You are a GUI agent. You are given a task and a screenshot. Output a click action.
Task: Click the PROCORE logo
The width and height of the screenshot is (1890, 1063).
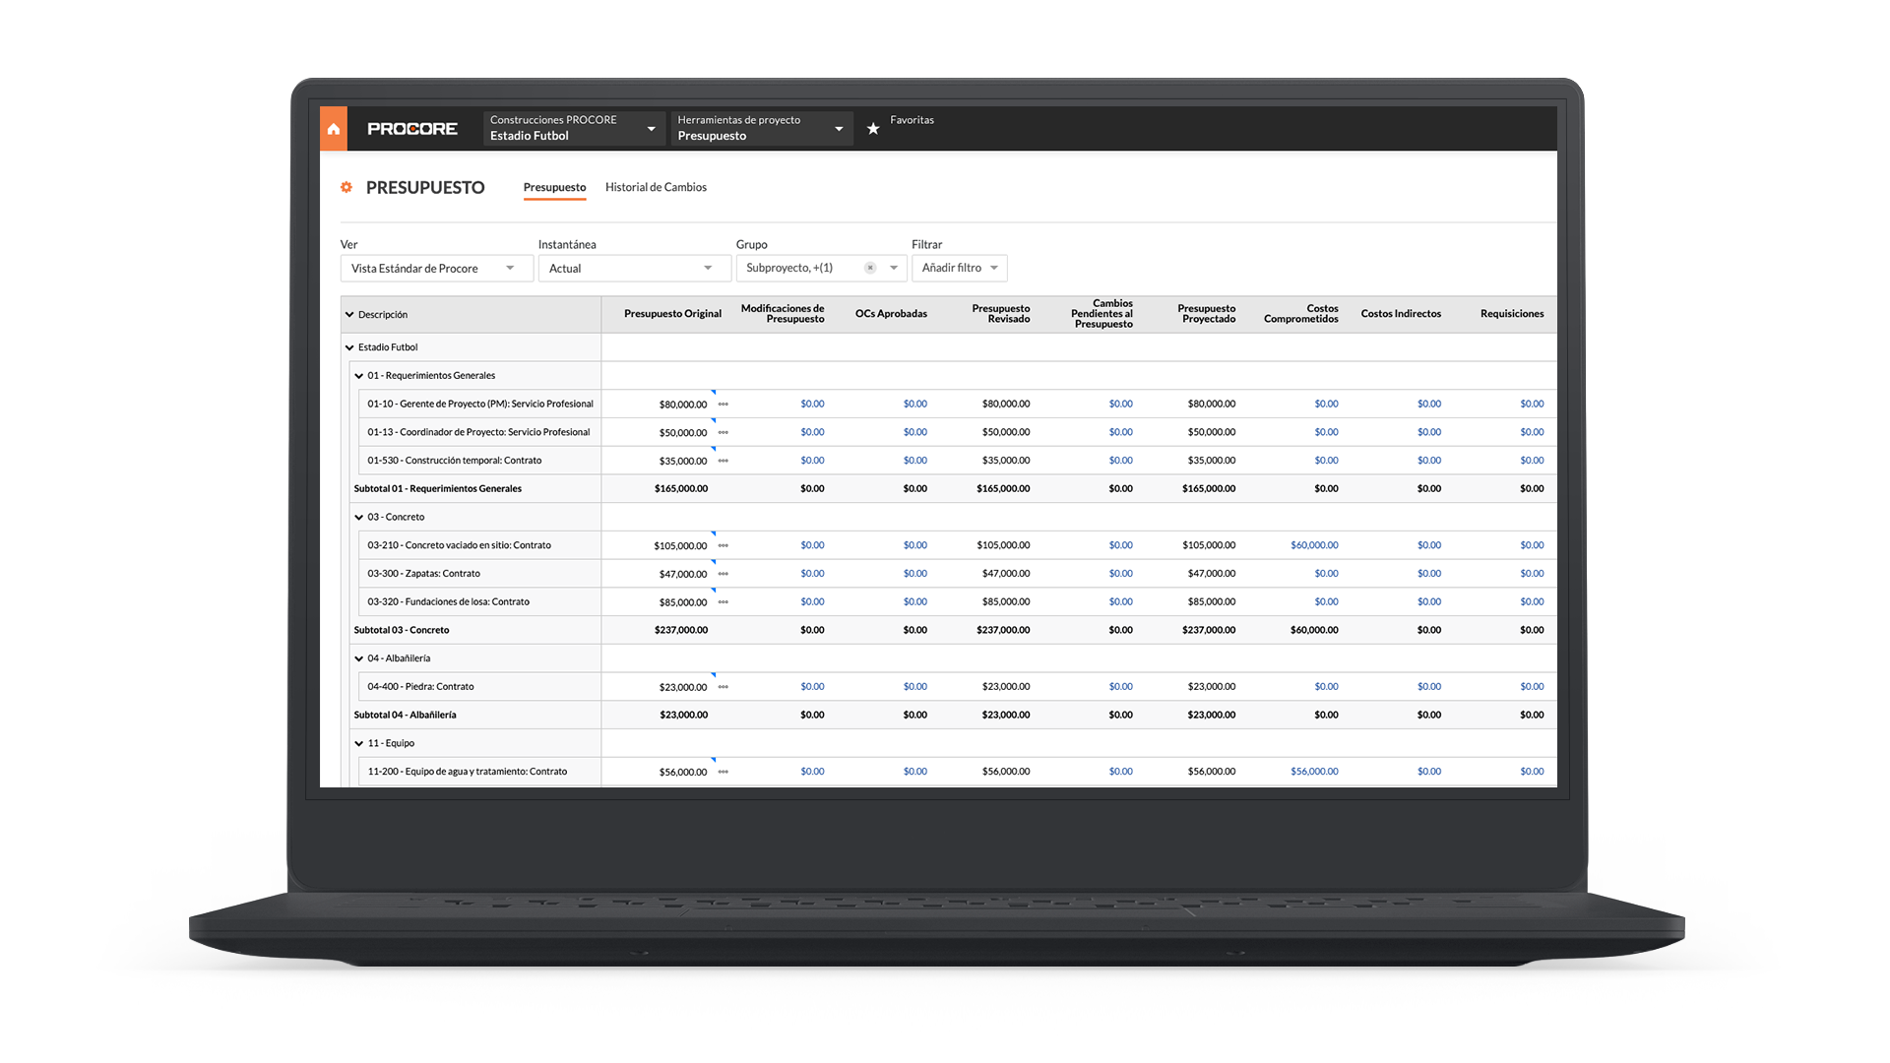click(x=412, y=128)
